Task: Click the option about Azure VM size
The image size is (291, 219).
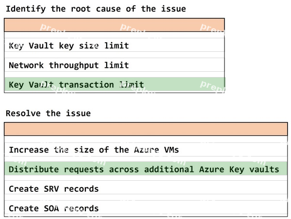Action: click(146, 150)
